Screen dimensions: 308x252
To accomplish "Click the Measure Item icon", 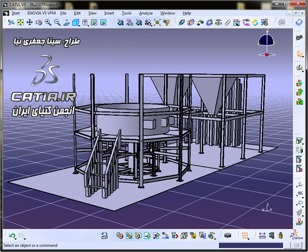I will [272, 236].
